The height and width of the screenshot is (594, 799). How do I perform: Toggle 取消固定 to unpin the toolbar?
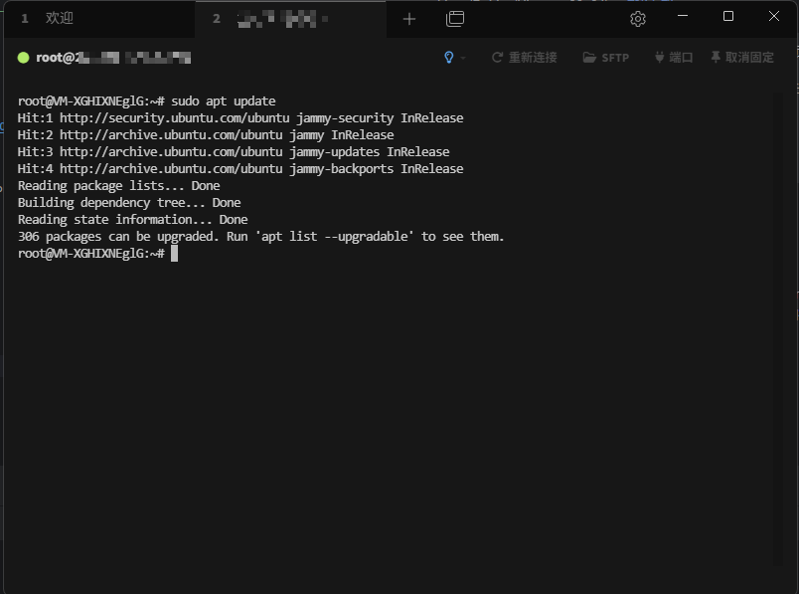(x=741, y=58)
